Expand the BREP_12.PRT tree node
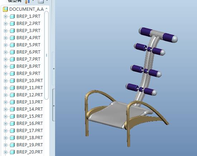 click(x=5, y=95)
